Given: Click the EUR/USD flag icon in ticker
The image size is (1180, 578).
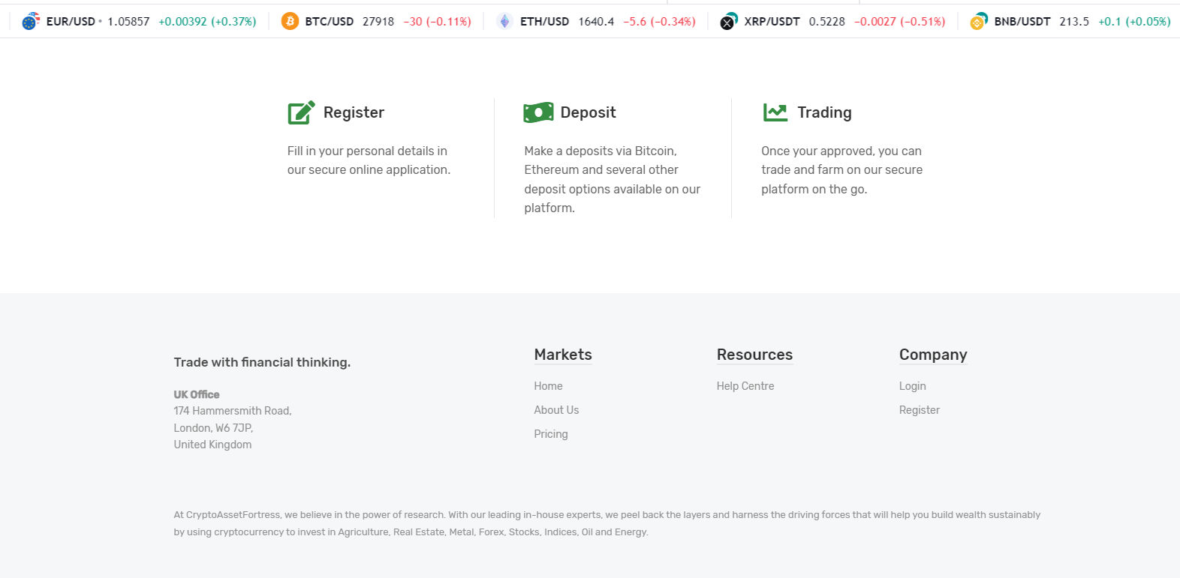Looking at the screenshot, I should tap(30, 22).
